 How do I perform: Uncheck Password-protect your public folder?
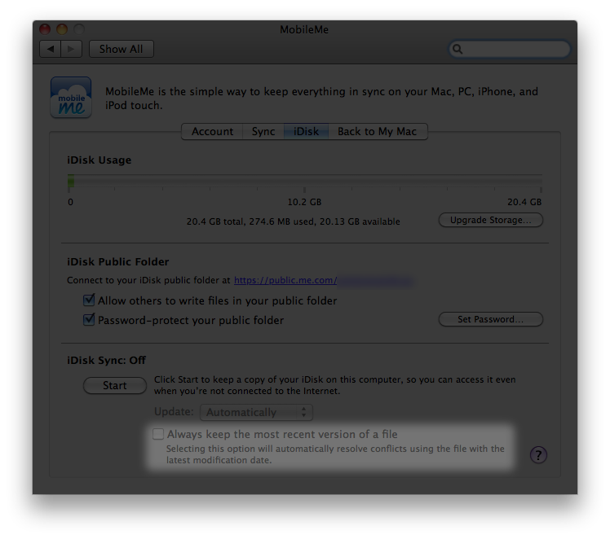[89, 320]
